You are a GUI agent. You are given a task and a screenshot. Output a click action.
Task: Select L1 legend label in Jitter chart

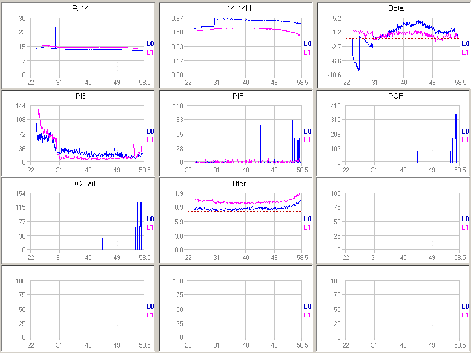(x=307, y=227)
